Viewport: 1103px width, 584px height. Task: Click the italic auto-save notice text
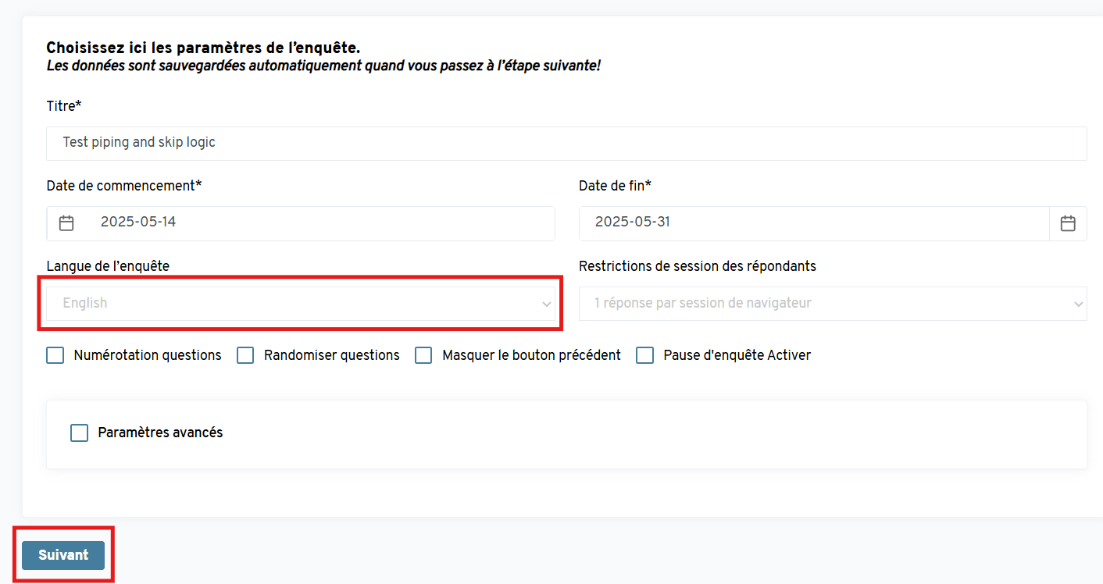[x=323, y=66]
